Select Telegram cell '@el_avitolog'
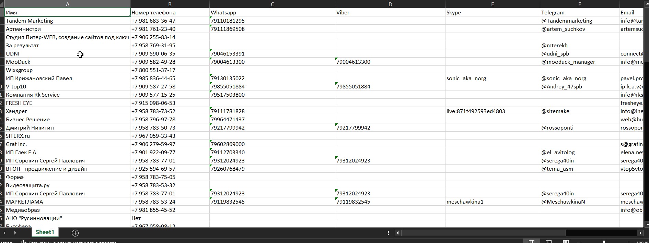 [x=580, y=152]
